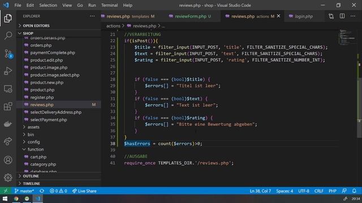Switch to login.php tab
362x203 pixels.
click(304, 16)
